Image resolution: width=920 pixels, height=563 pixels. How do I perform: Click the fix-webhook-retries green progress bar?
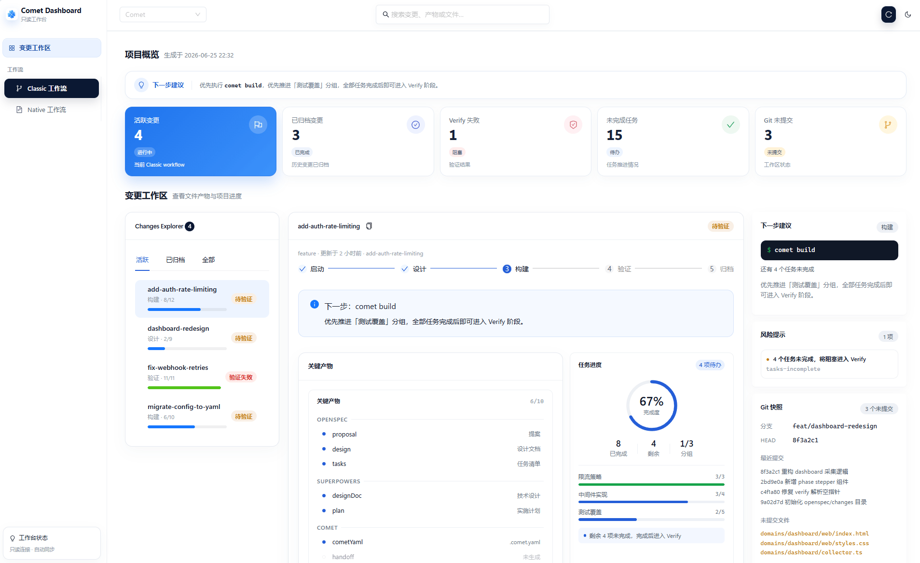coord(184,388)
